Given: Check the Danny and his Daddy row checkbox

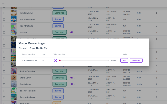Looking at the screenshot, I should 4,97.
